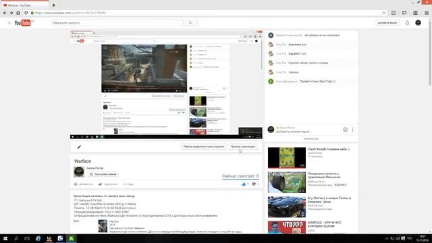Click the live stream video player
Image resolution: width=432 pixels, height=243 pixels.
coord(166,85)
